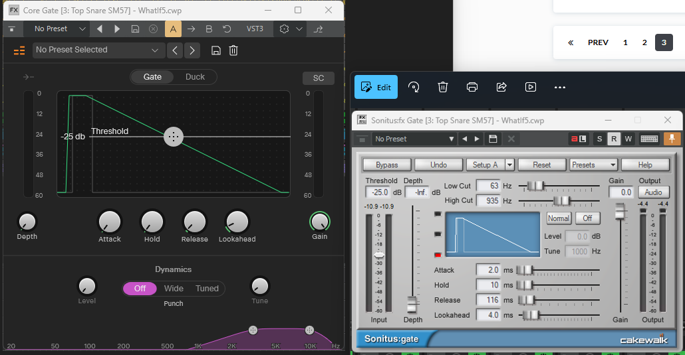
Task: Set Punch mode to Wide
Action: pos(174,289)
